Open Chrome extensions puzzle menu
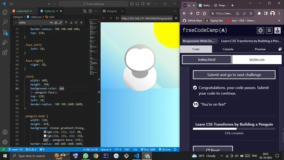Screen dimensions: 284x160 259,13
